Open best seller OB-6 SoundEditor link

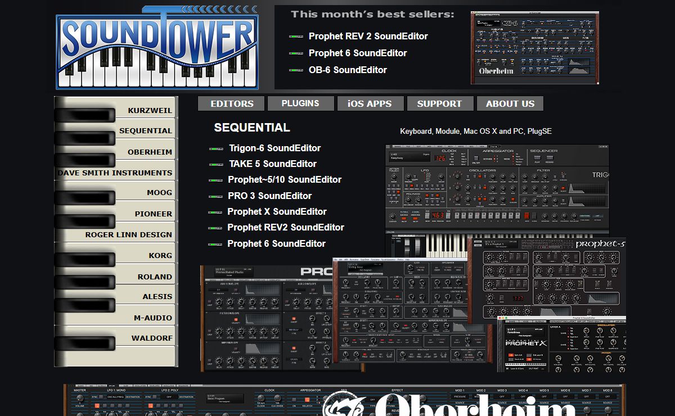coord(348,70)
